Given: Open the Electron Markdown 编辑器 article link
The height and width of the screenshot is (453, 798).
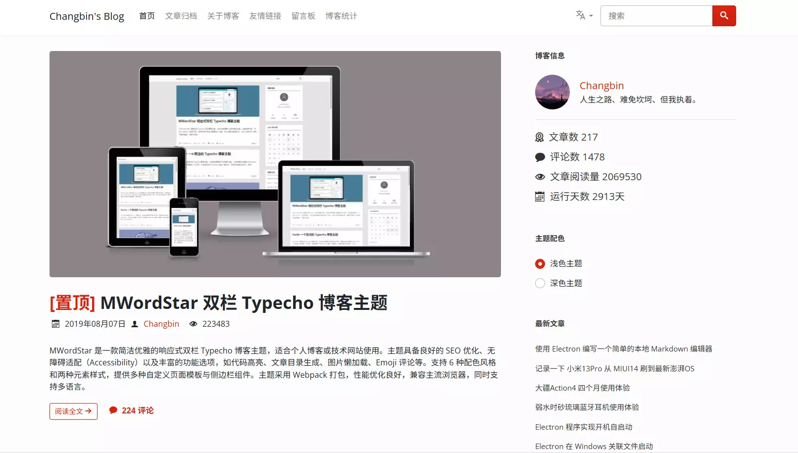Looking at the screenshot, I should pos(623,349).
